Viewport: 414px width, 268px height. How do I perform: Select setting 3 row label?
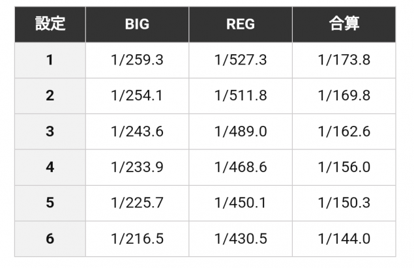pos(50,132)
